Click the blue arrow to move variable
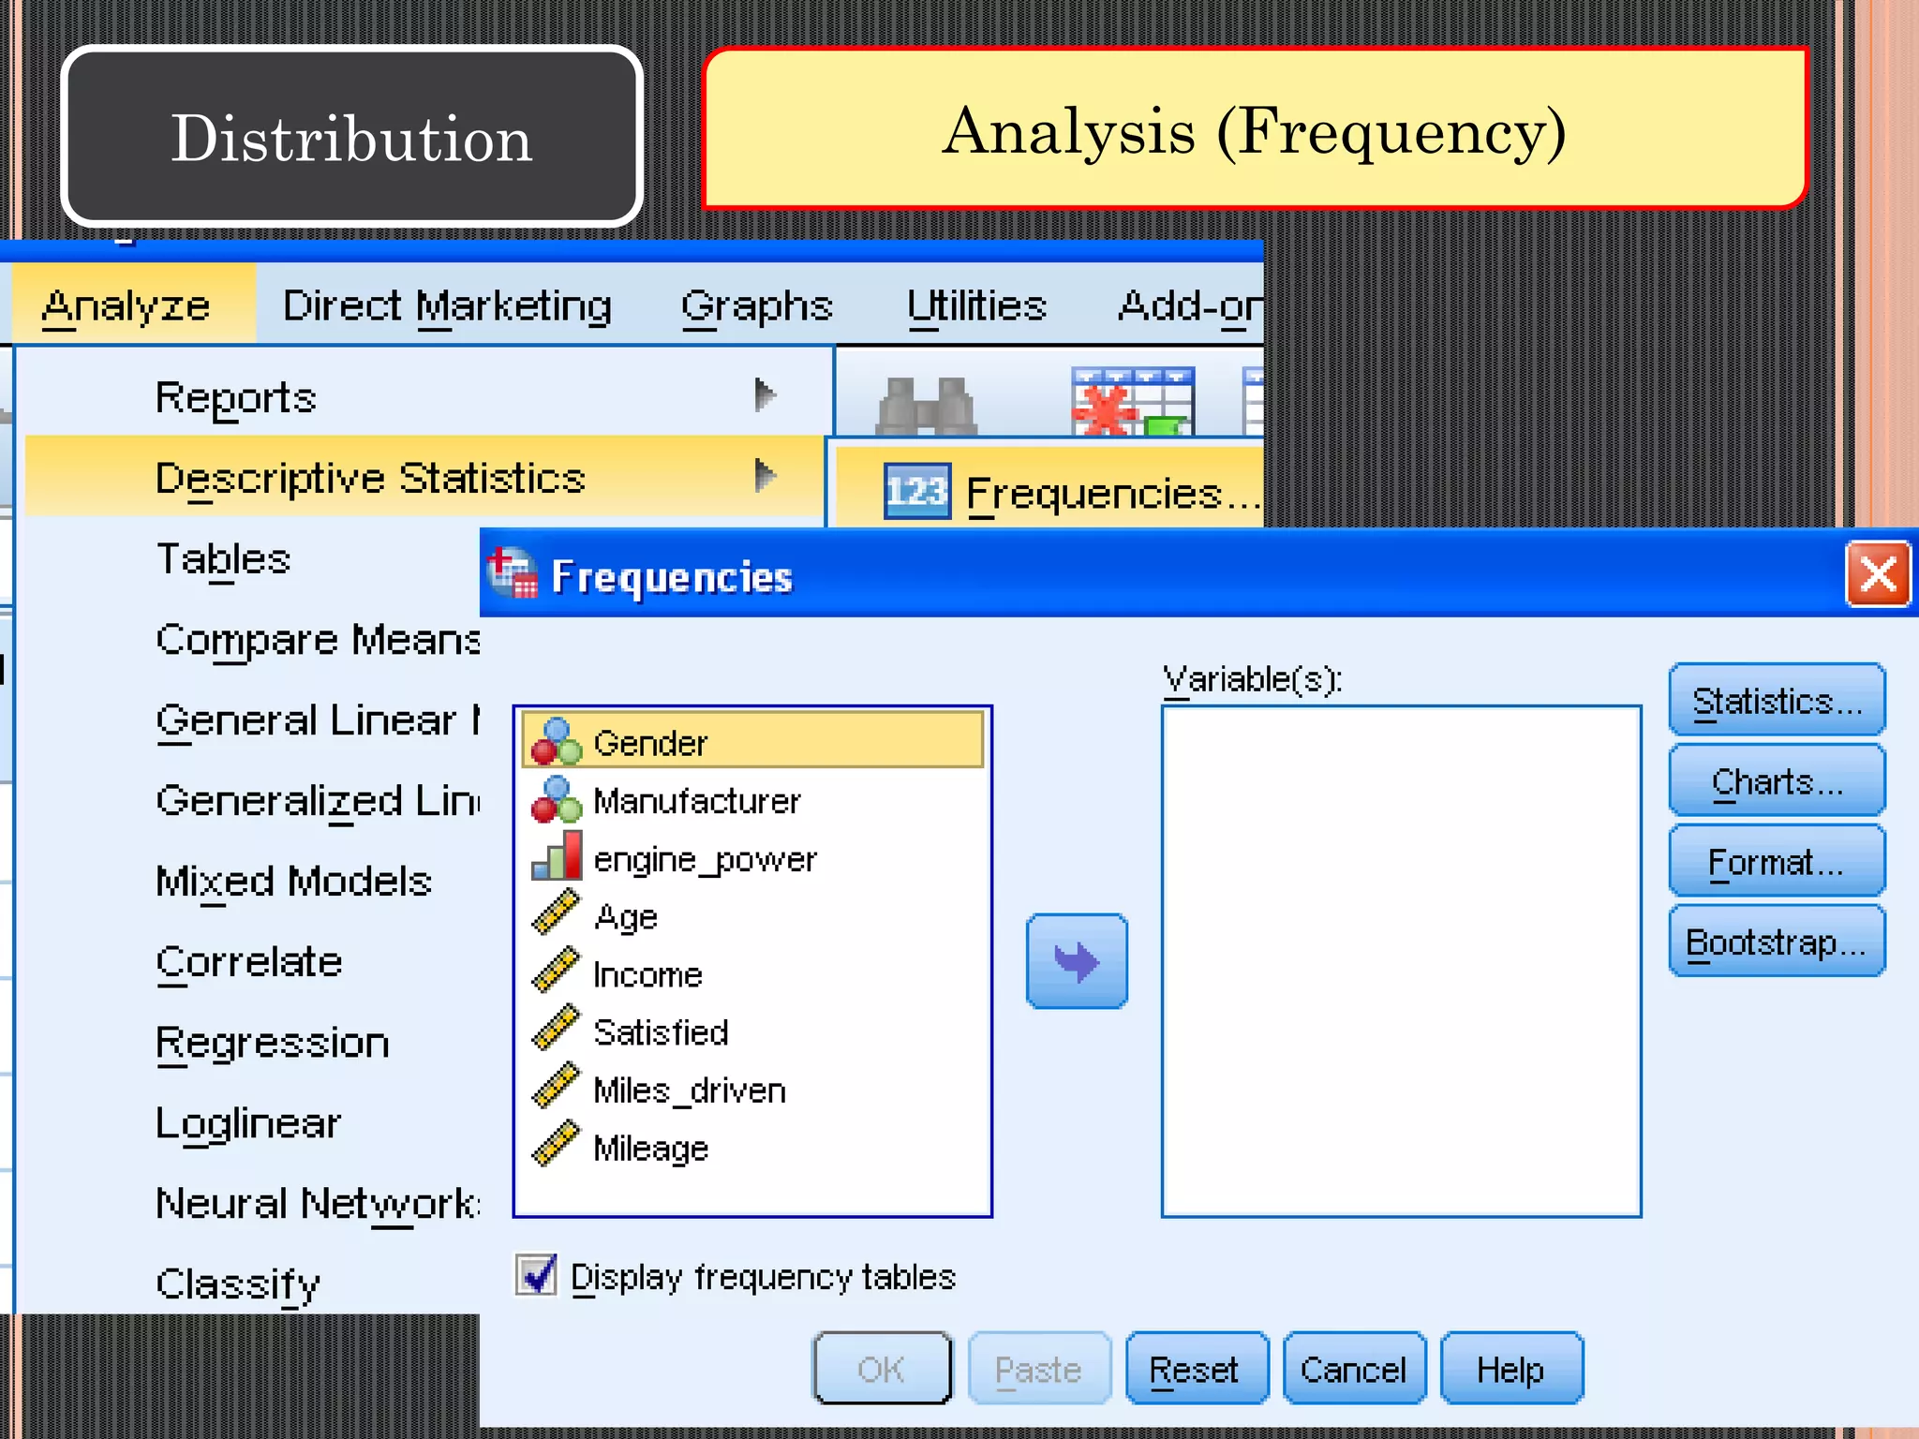 coord(1077,961)
